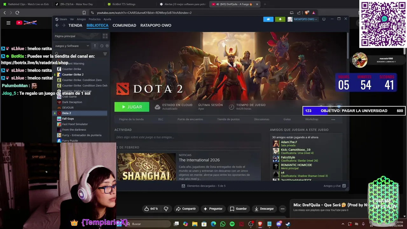Click the activity message input field
407x229 pixels.
[x=188, y=137]
